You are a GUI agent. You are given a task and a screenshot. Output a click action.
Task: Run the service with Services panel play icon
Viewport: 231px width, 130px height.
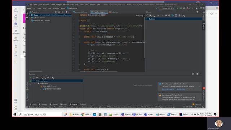tap(30, 78)
